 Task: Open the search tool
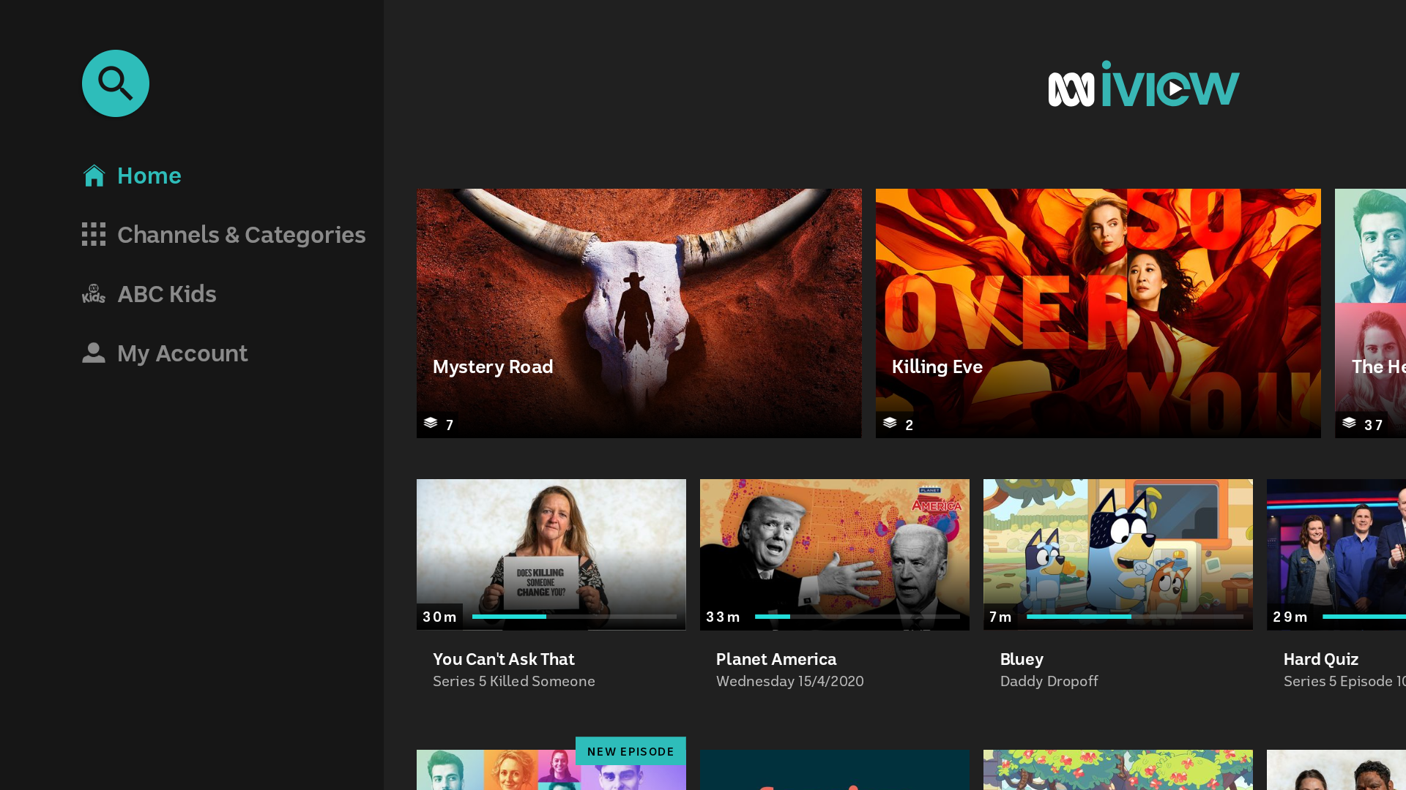115,83
